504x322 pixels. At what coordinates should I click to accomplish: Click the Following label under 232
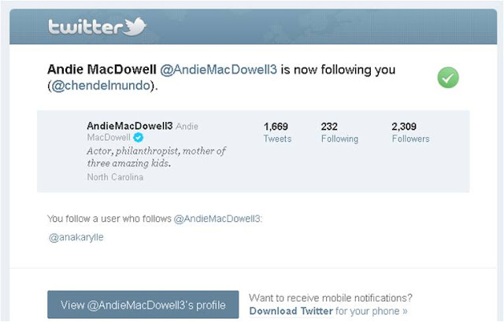(x=339, y=139)
